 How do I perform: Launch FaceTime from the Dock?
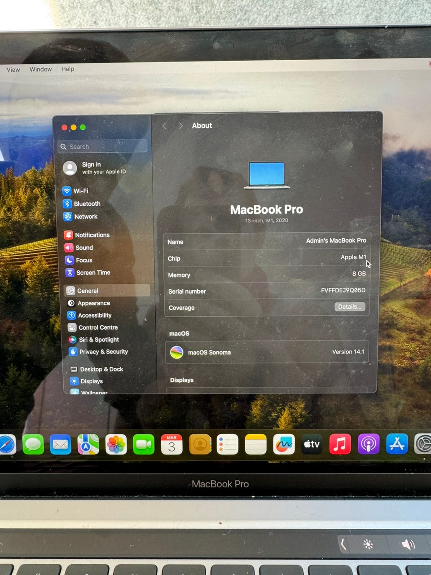pos(144,445)
